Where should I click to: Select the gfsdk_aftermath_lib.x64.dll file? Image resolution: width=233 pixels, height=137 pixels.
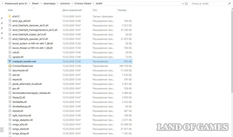(x=27, y=84)
